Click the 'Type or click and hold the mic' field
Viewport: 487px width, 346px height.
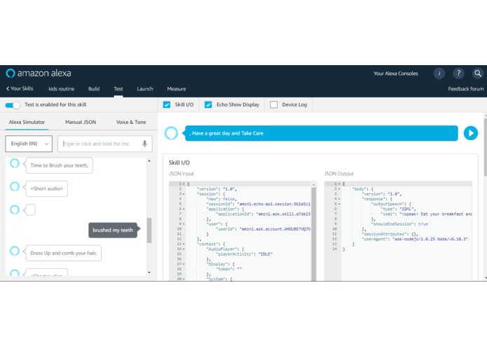click(x=105, y=144)
